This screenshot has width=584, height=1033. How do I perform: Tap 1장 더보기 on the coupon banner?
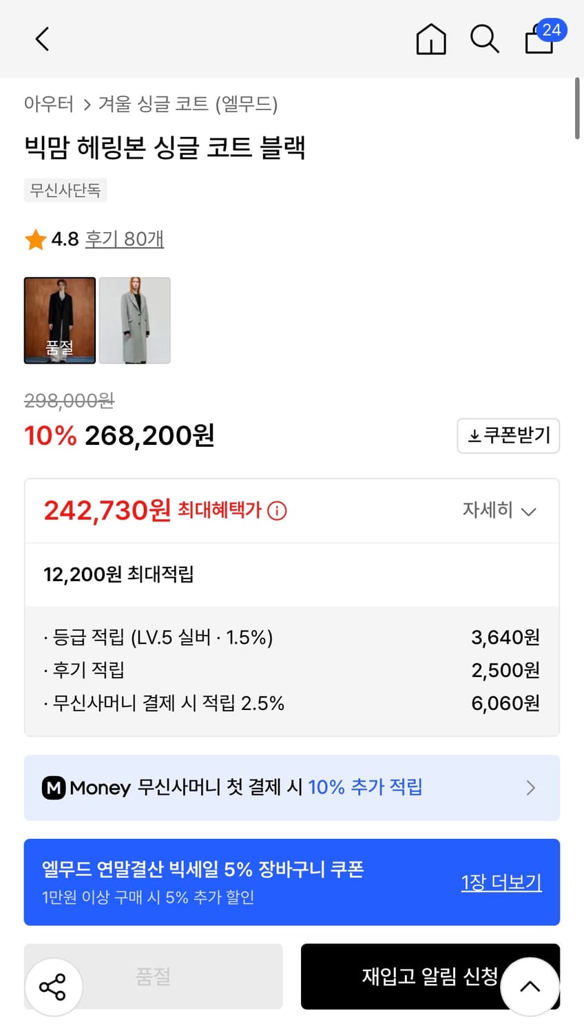point(501,882)
